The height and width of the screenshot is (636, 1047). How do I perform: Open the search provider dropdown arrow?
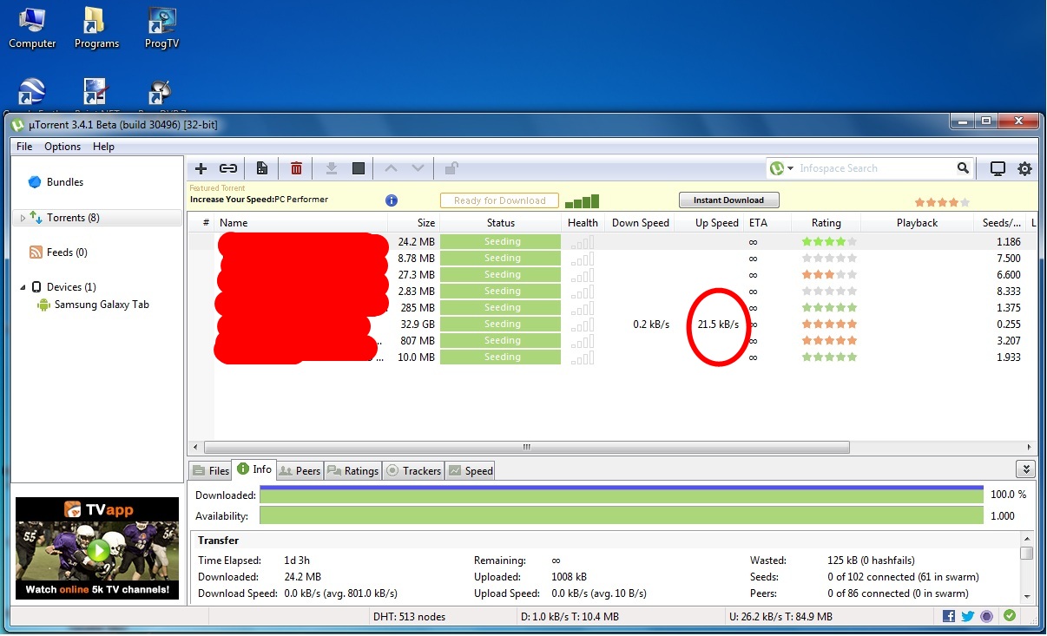pos(791,168)
